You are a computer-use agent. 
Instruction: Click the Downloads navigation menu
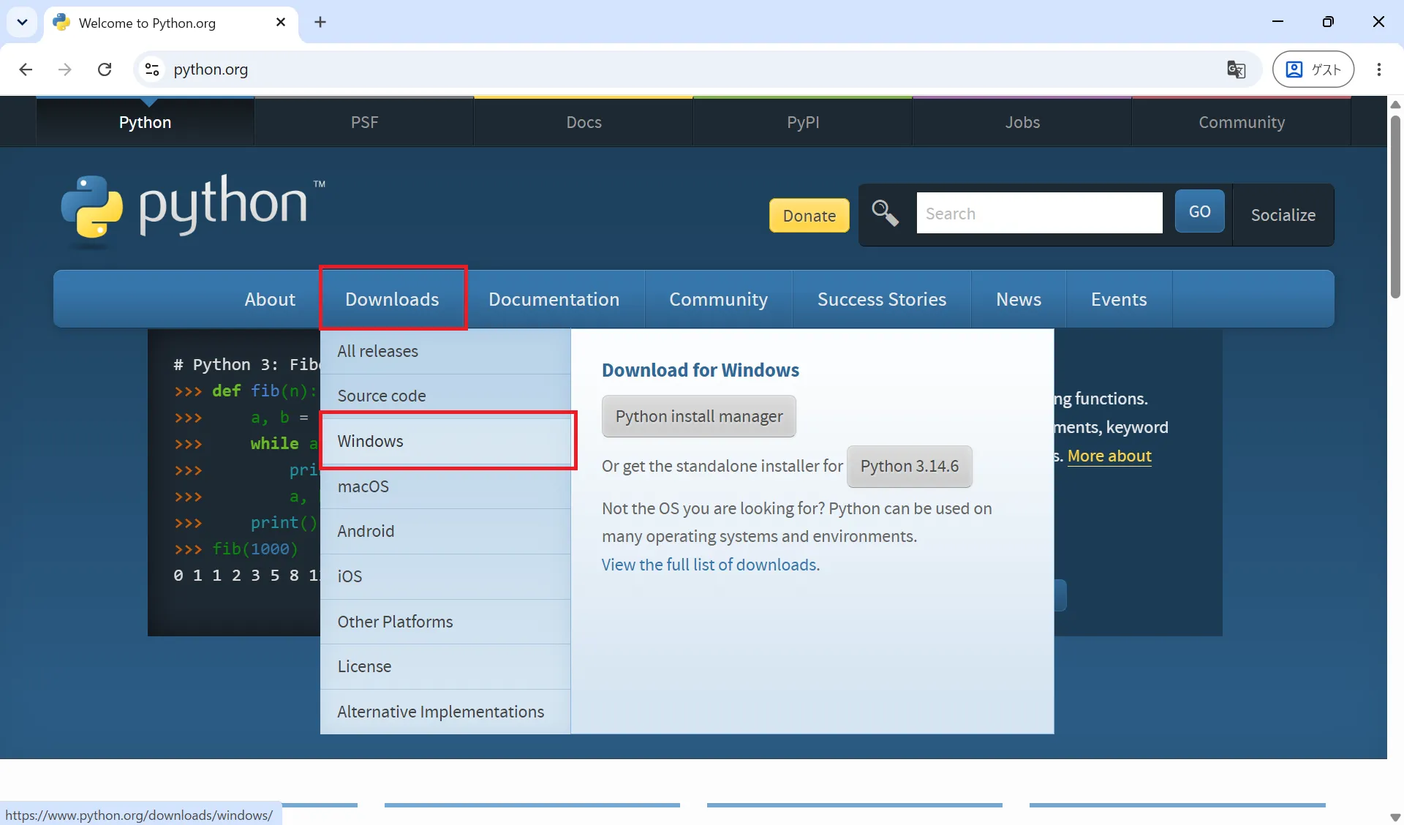pos(393,299)
